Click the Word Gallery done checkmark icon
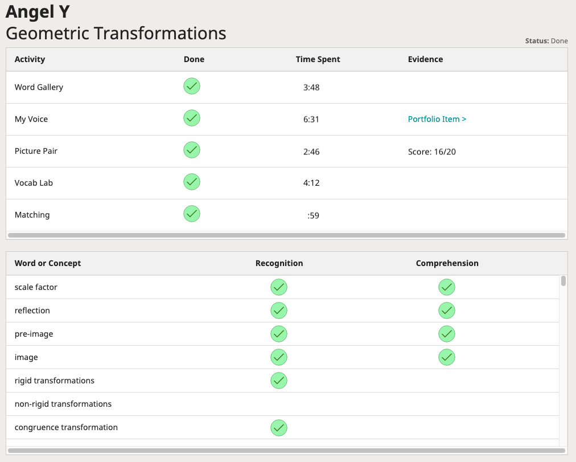Screen dimensions: 576x462 tap(192, 87)
